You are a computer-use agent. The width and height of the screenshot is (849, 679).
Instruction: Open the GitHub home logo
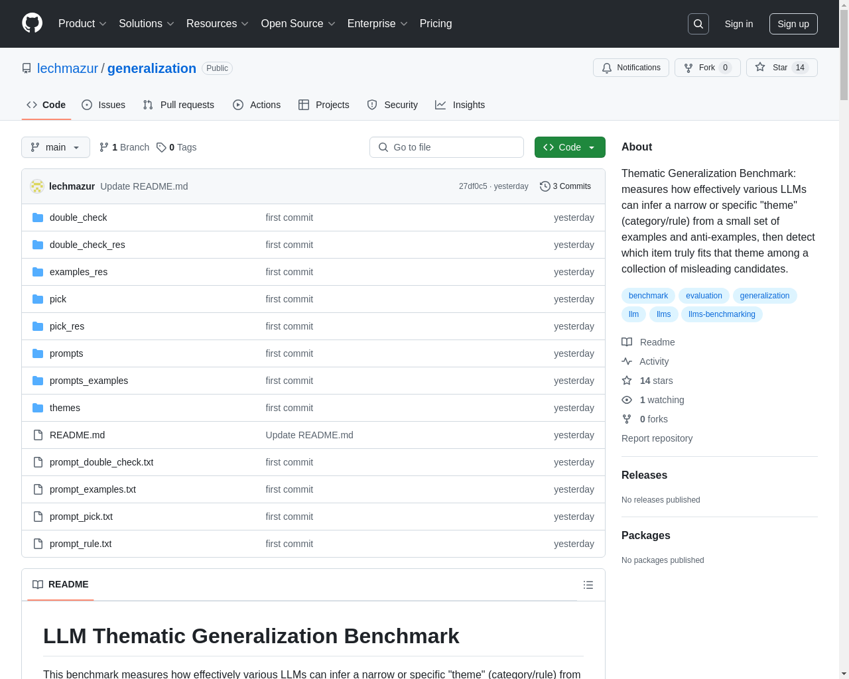[32, 23]
